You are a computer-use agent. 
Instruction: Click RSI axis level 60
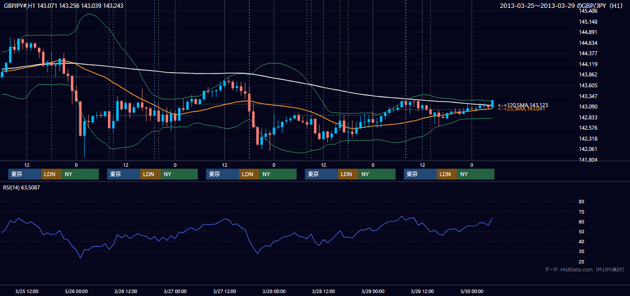(581, 222)
